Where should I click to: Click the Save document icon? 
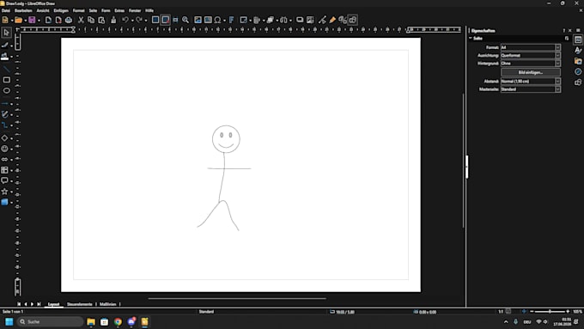coord(32,20)
